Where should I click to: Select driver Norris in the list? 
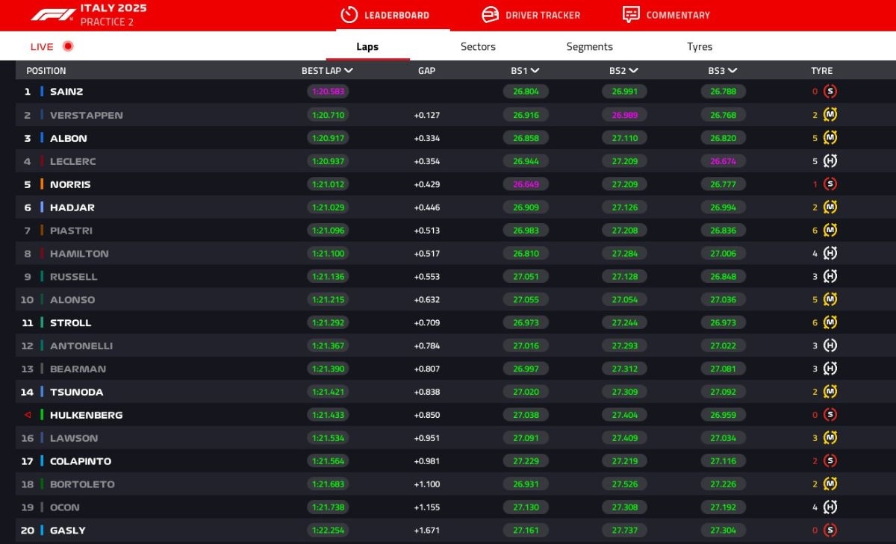pos(70,184)
